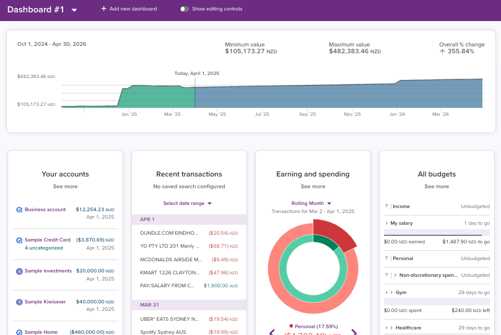Expand the My salary budget row

point(386,223)
